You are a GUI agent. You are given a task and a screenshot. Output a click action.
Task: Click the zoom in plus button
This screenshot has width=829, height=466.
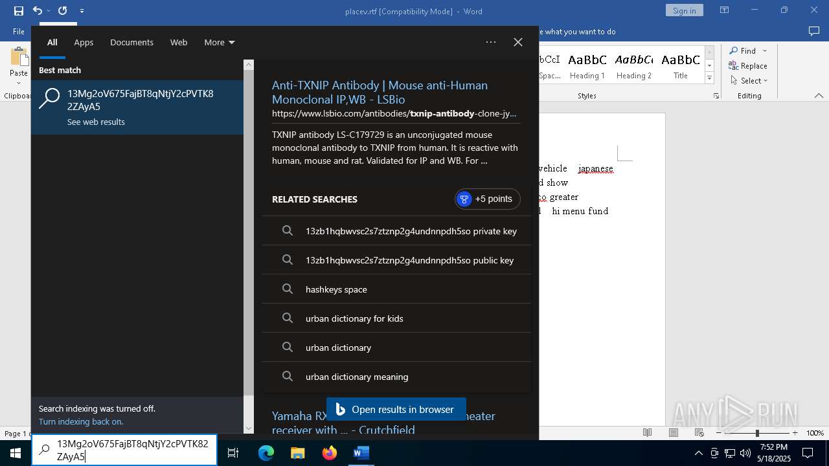click(x=795, y=433)
